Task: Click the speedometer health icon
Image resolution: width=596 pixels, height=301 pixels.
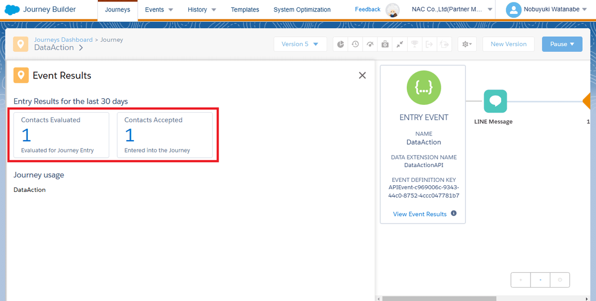Action: click(370, 44)
